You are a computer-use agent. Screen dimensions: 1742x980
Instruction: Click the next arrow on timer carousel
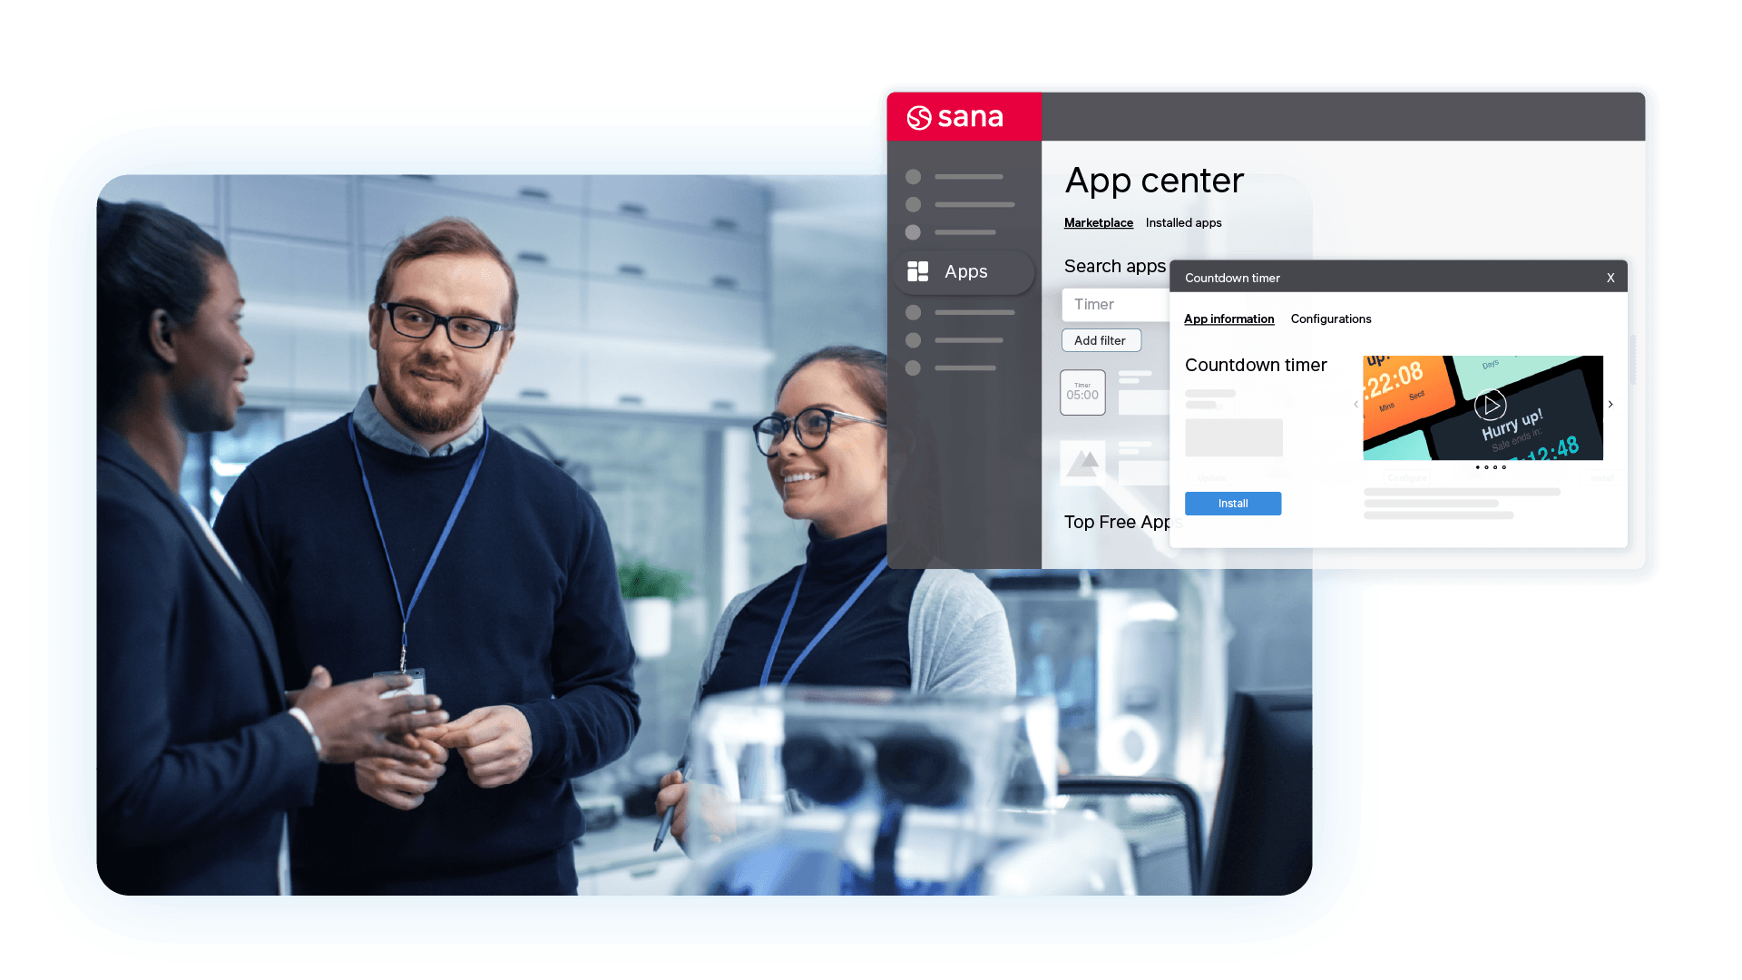(1611, 405)
